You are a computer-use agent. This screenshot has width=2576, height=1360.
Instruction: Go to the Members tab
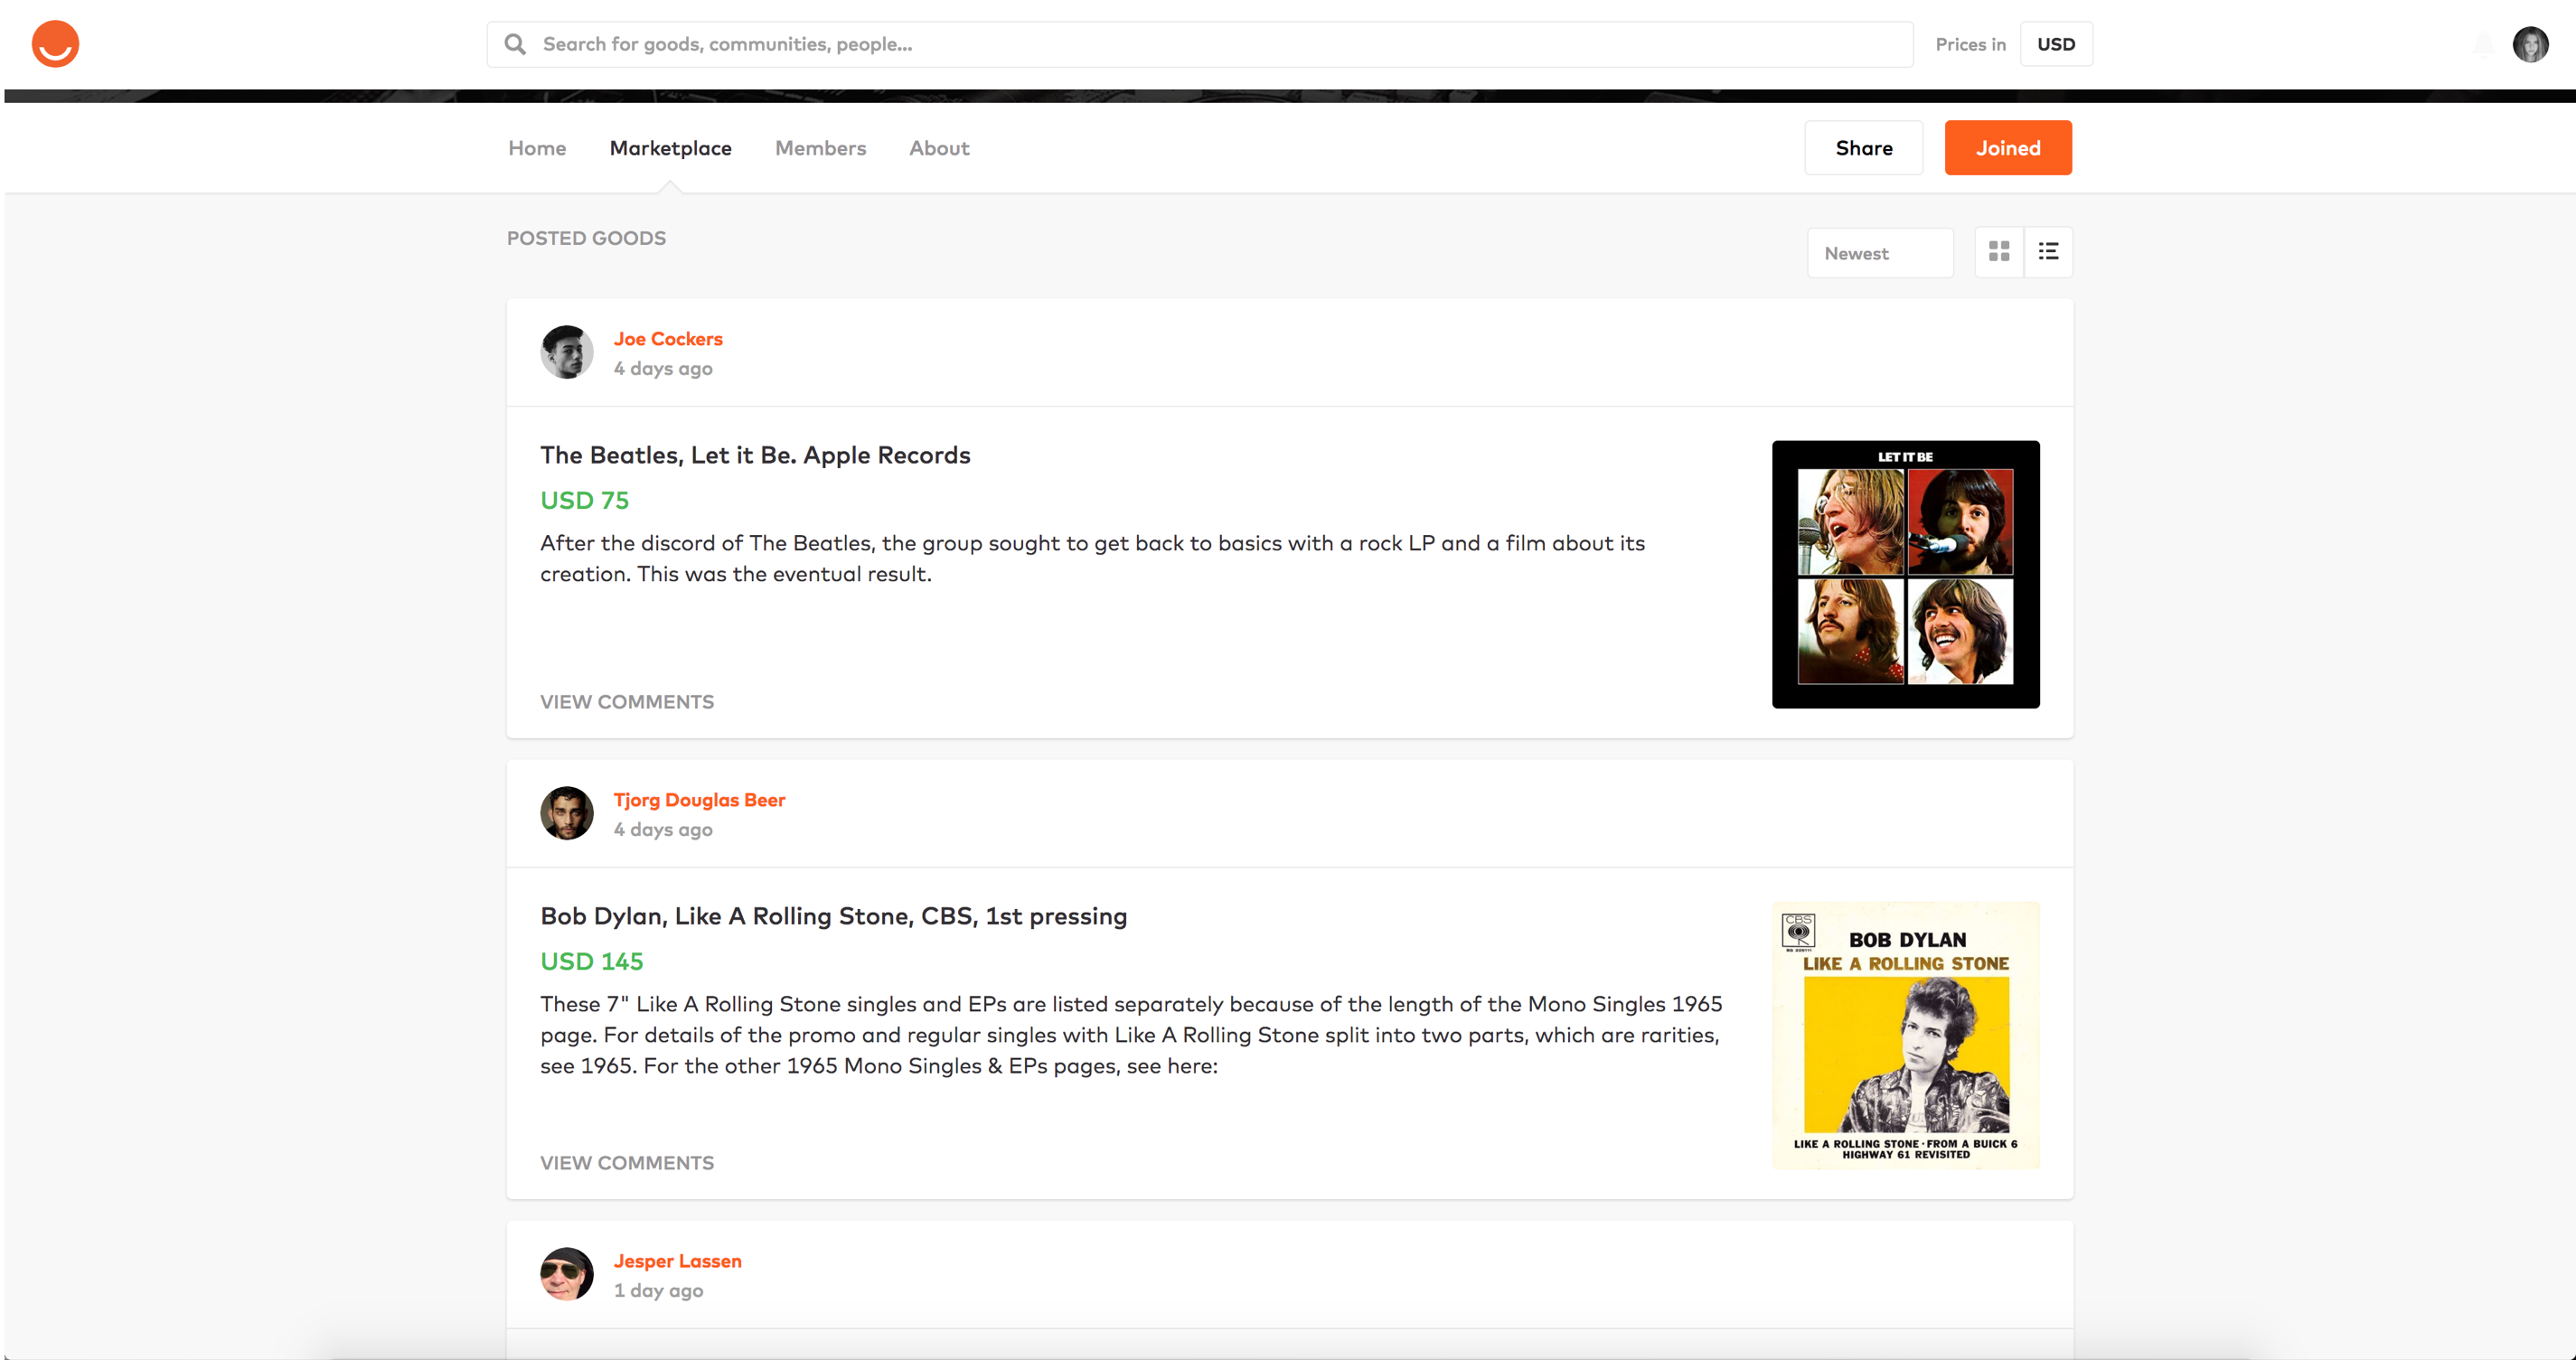tap(820, 148)
